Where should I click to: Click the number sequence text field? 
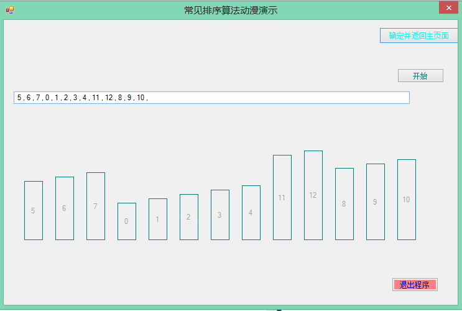coord(211,98)
